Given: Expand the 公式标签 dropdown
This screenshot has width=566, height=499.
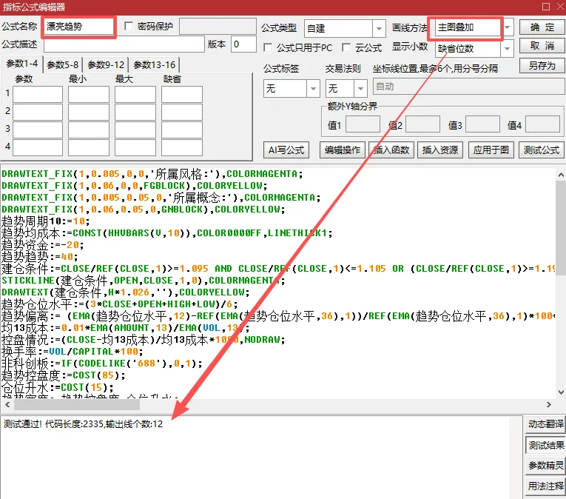Looking at the screenshot, I should tap(313, 89).
